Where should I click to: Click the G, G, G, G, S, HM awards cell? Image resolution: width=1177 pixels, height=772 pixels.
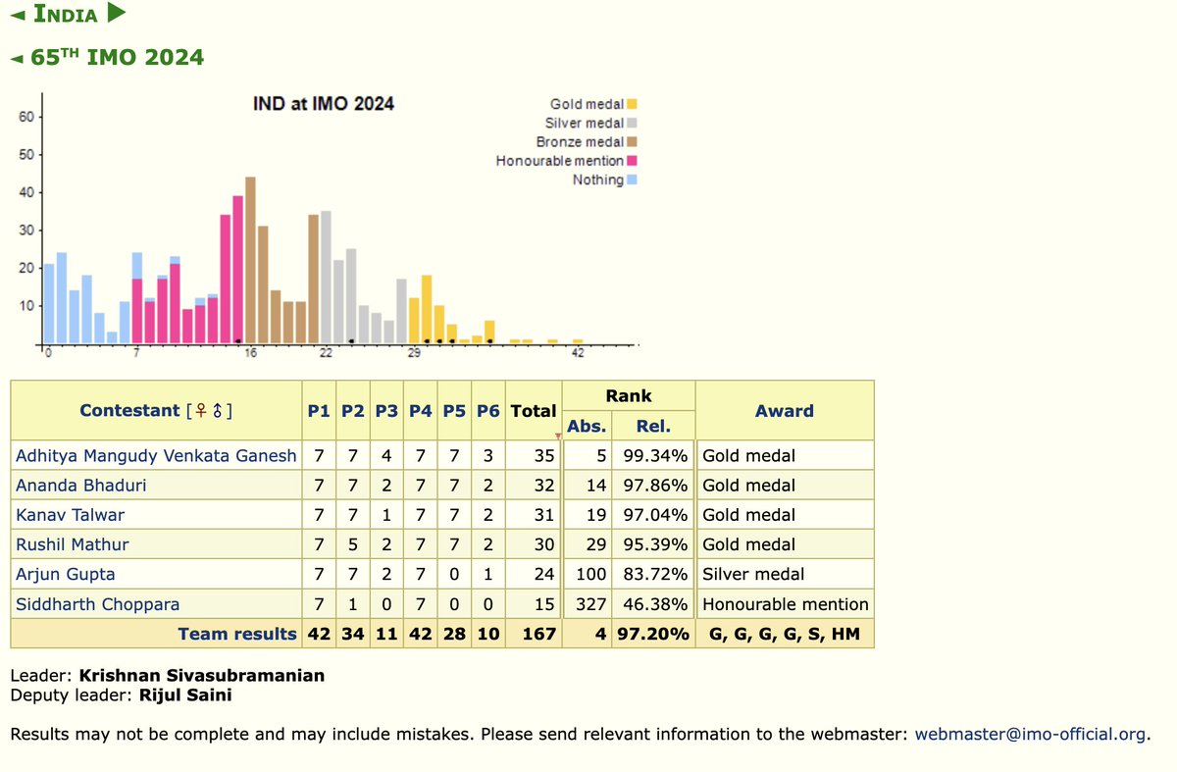pyautogui.click(x=785, y=634)
